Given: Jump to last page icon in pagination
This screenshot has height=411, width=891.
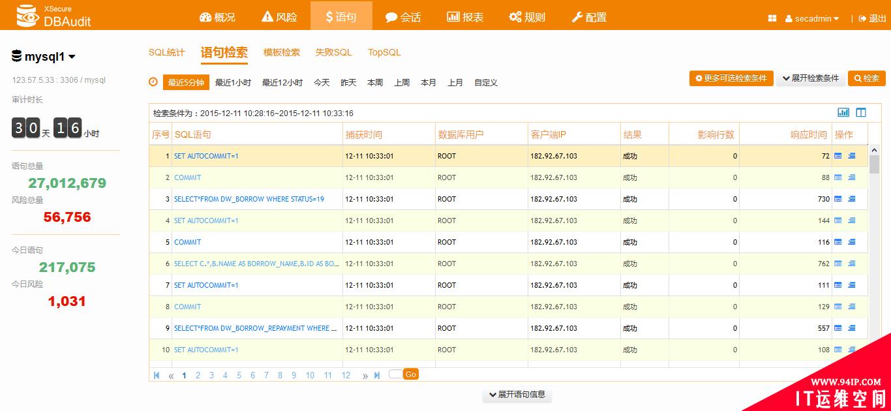Looking at the screenshot, I should point(377,375).
